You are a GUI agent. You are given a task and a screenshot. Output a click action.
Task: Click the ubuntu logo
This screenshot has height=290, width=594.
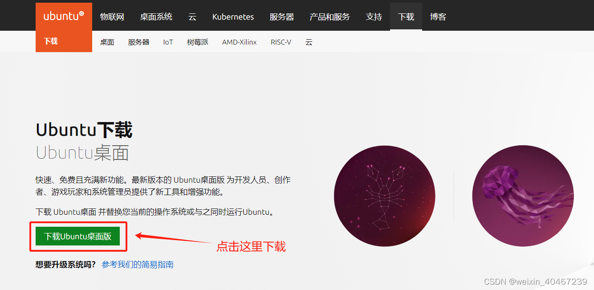(64, 16)
